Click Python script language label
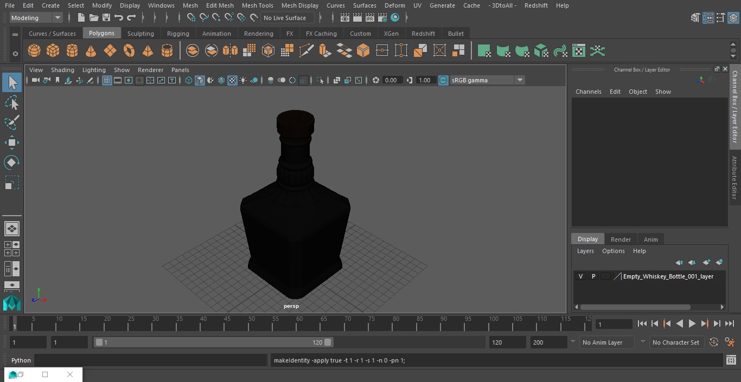The height and width of the screenshot is (382, 741). [21, 360]
